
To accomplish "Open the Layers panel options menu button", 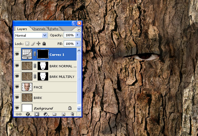I will (79, 29).
